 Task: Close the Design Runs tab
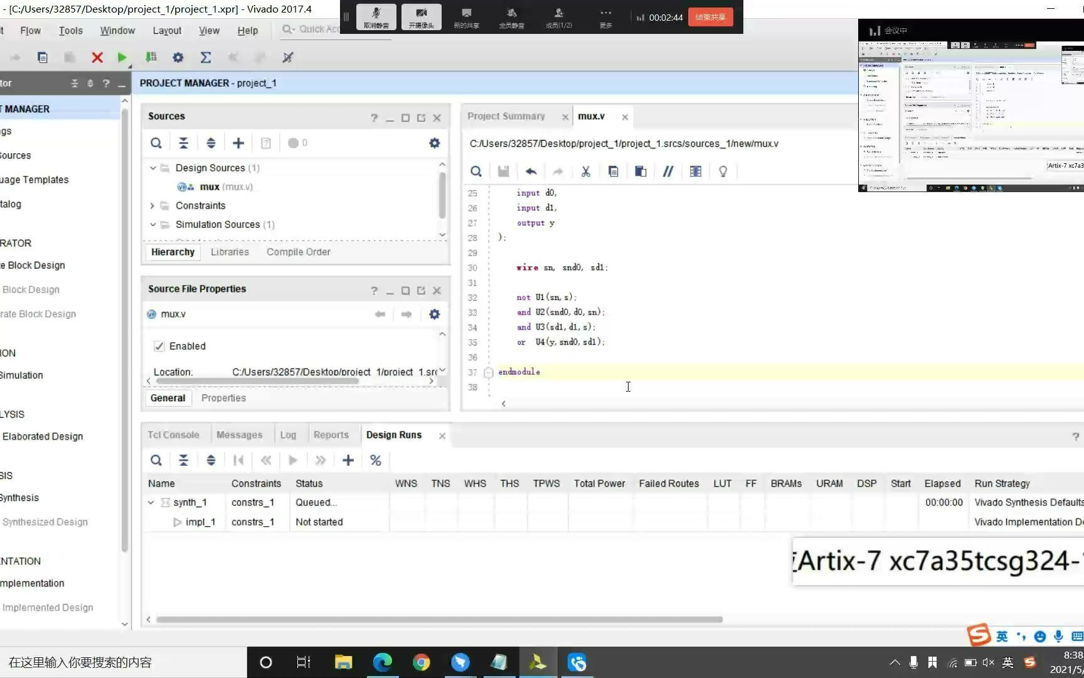click(442, 436)
